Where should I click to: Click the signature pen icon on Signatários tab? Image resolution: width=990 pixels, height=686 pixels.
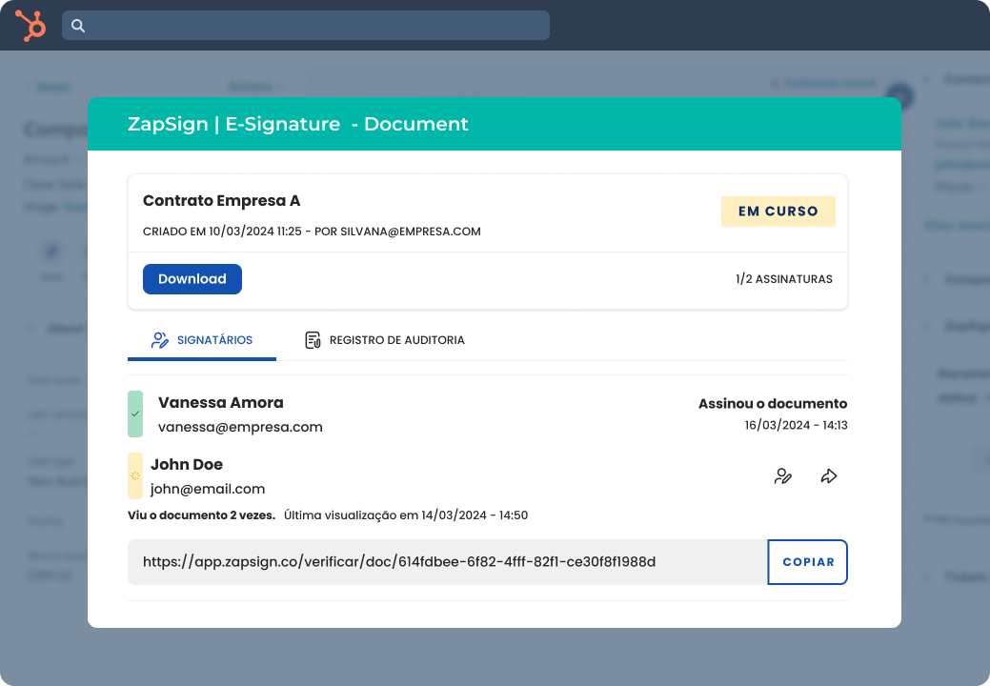159,339
